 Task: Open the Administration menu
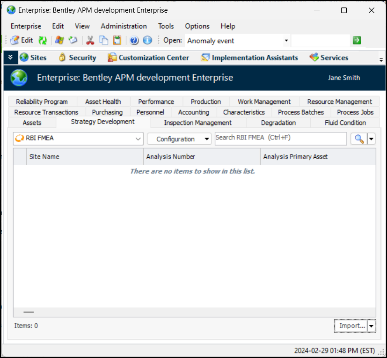click(124, 26)
